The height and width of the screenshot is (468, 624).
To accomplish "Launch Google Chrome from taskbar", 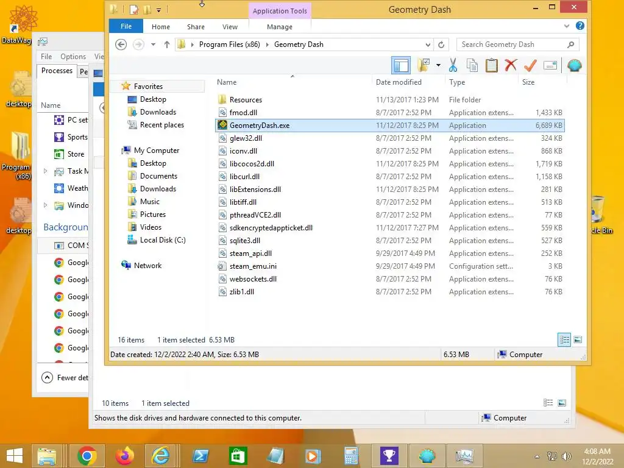I will (87, 456).
